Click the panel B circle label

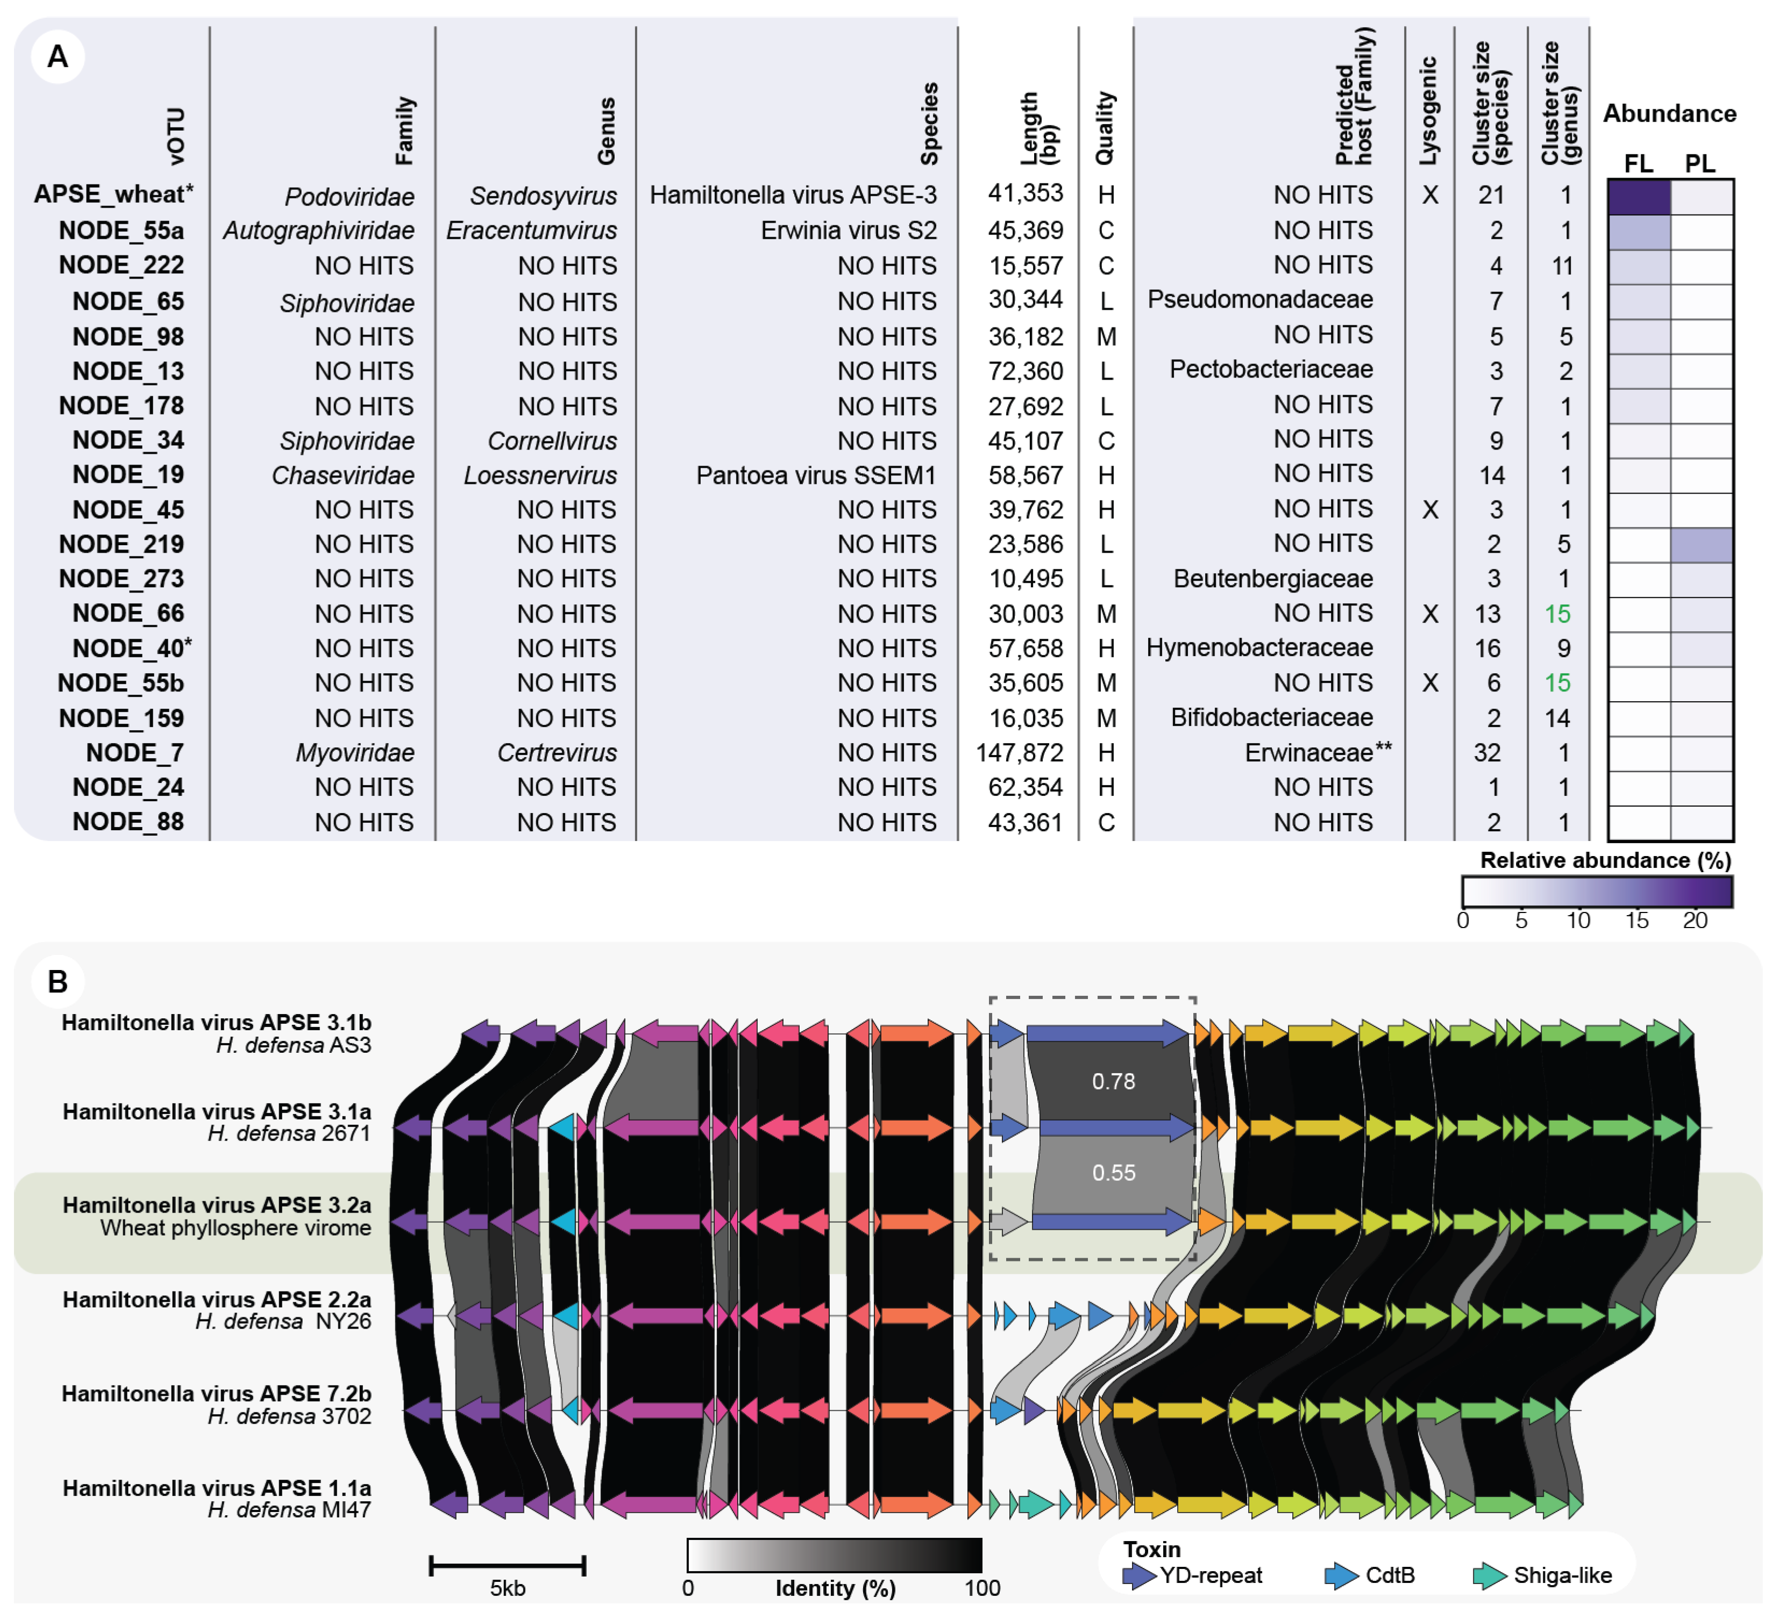point(58,981)
